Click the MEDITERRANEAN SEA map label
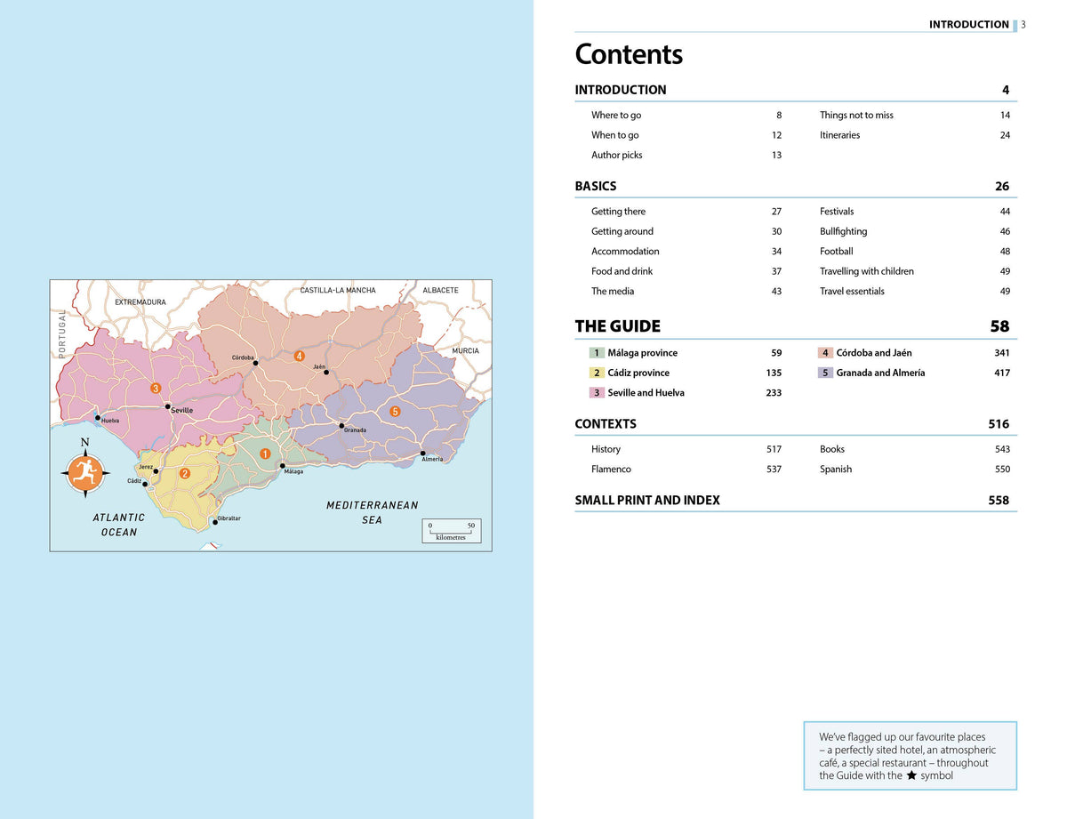This screenshot has height=819, width=1067. (372, 512)
